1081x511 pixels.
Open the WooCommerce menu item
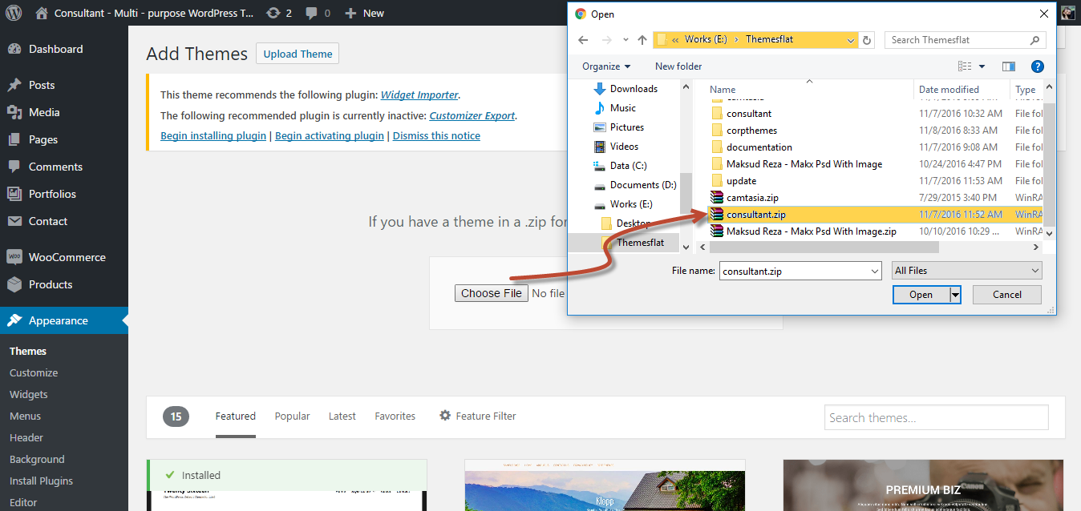67,257
